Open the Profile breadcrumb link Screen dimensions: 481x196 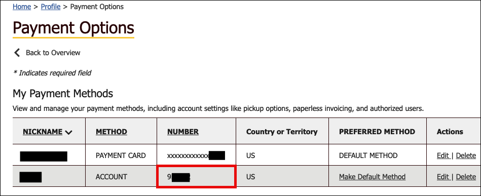(51, 7)
